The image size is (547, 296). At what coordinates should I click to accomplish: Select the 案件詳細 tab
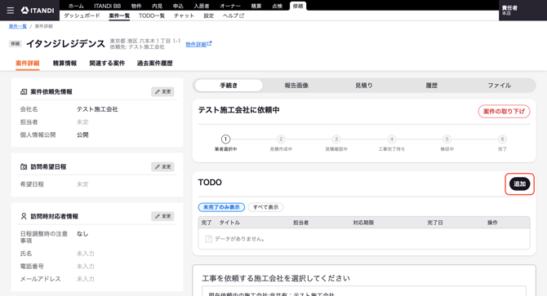27,63
